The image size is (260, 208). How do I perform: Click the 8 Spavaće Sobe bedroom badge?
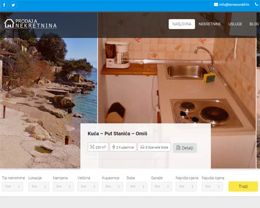point(154,147)
